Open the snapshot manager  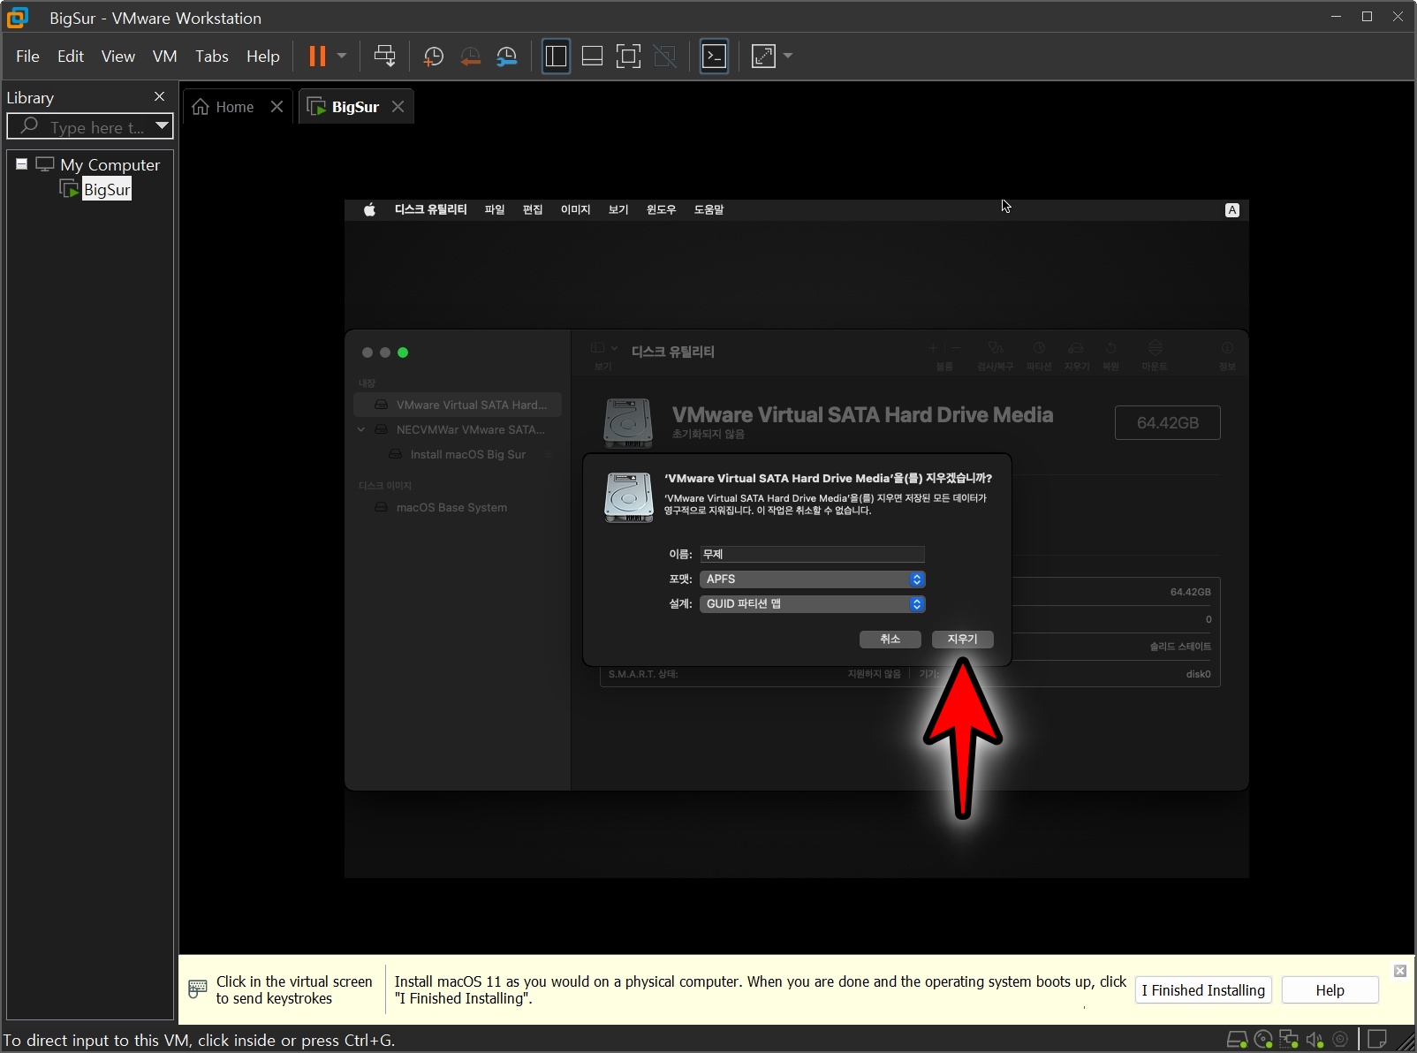507,57
